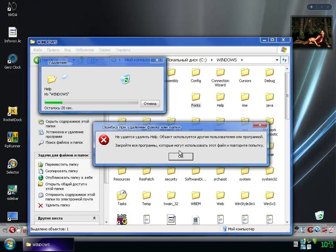The height and width of the screenshot is (252, 336).
Task: Select the Resources folder
Action: tap(122, 174)
